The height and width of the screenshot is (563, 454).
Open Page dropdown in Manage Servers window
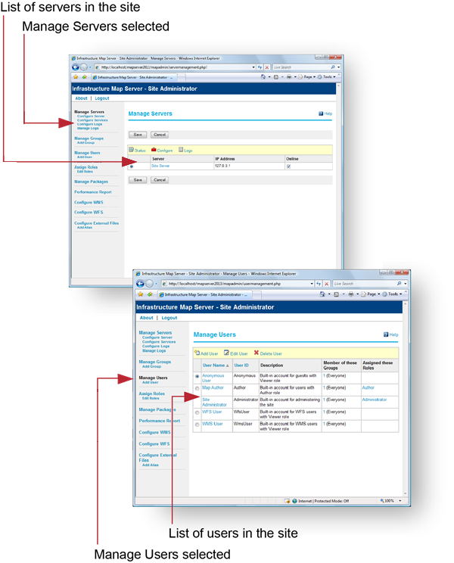[307, 77]
